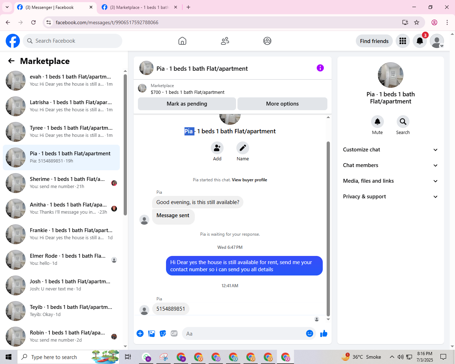Open the Windows notification center

[x=443, y=357]
